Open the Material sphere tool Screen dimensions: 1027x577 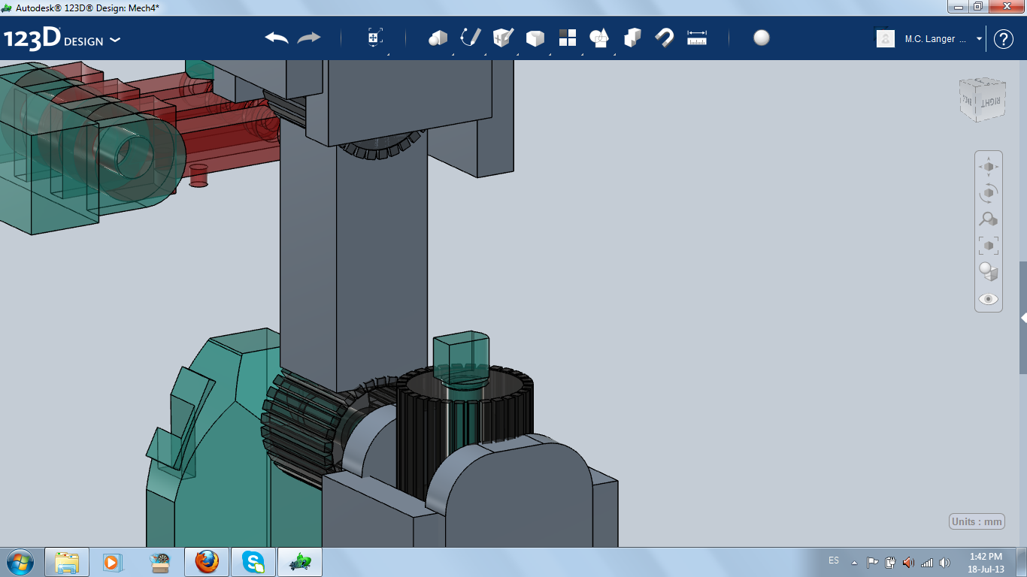[762, 38]
